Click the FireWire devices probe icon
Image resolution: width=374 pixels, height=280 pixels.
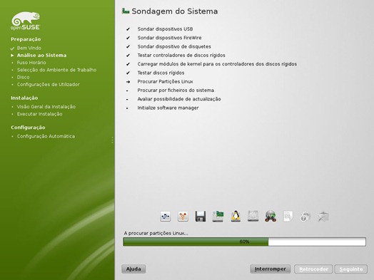(183, 217)
